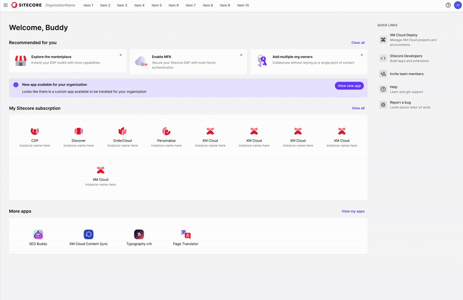Open the help question mark icon
463x300 pixels.
[x=448, y=5]
